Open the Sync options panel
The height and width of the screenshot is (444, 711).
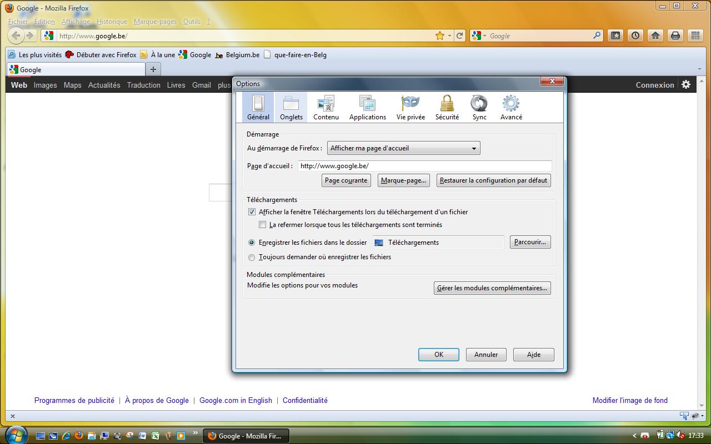point(479,107)
